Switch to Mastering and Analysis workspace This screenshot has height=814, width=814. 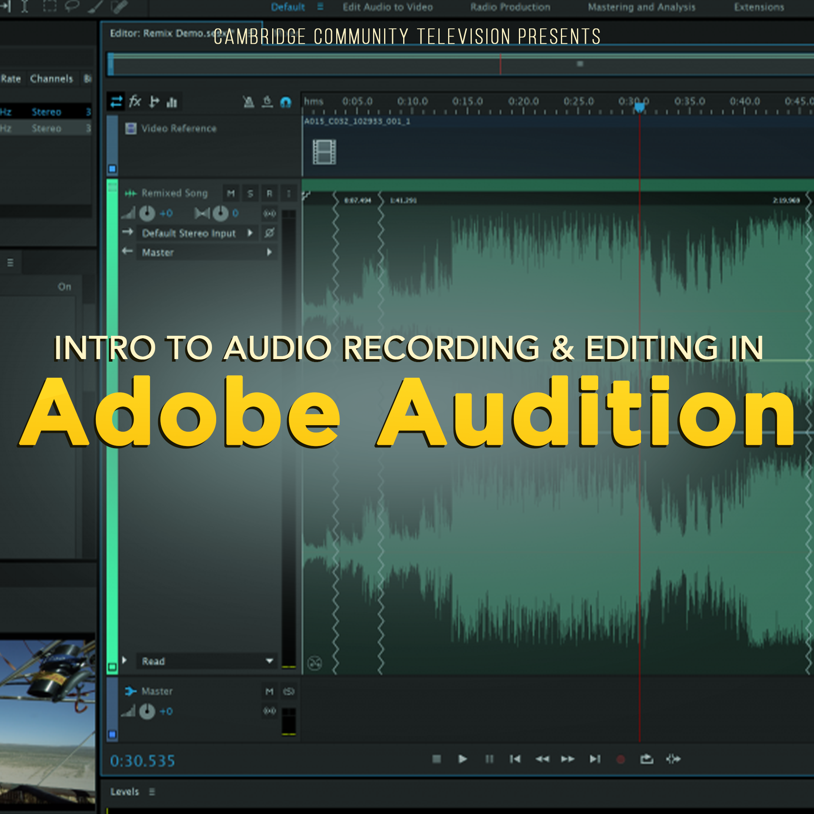[x=642, y=7]
